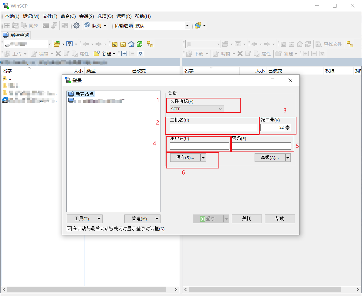Click the advanced (高级) button

point(270,158)
